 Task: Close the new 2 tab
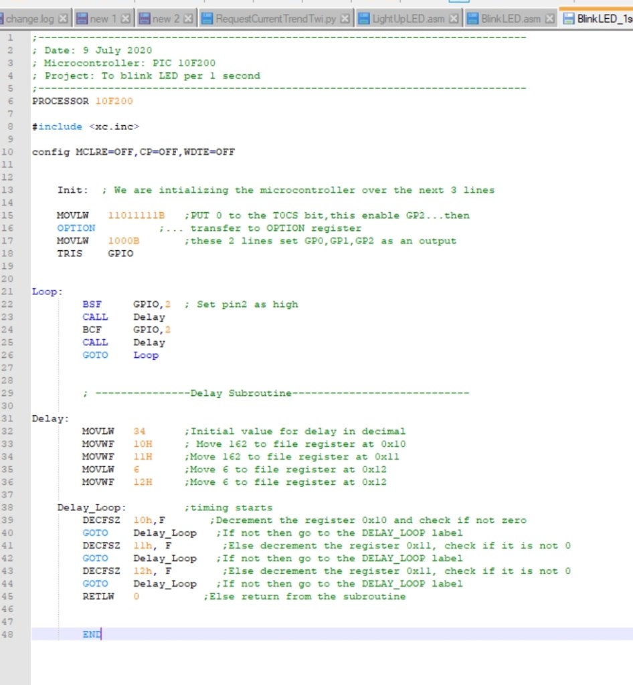click(188, 19)
